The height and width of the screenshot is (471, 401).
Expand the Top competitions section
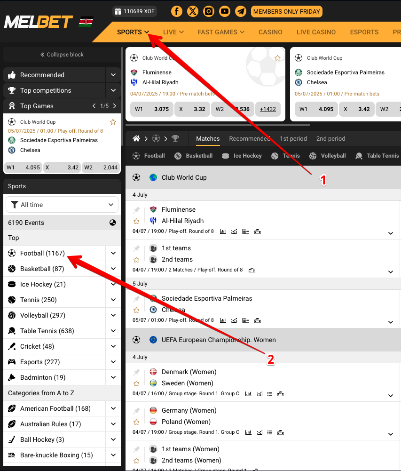[113, 90]
